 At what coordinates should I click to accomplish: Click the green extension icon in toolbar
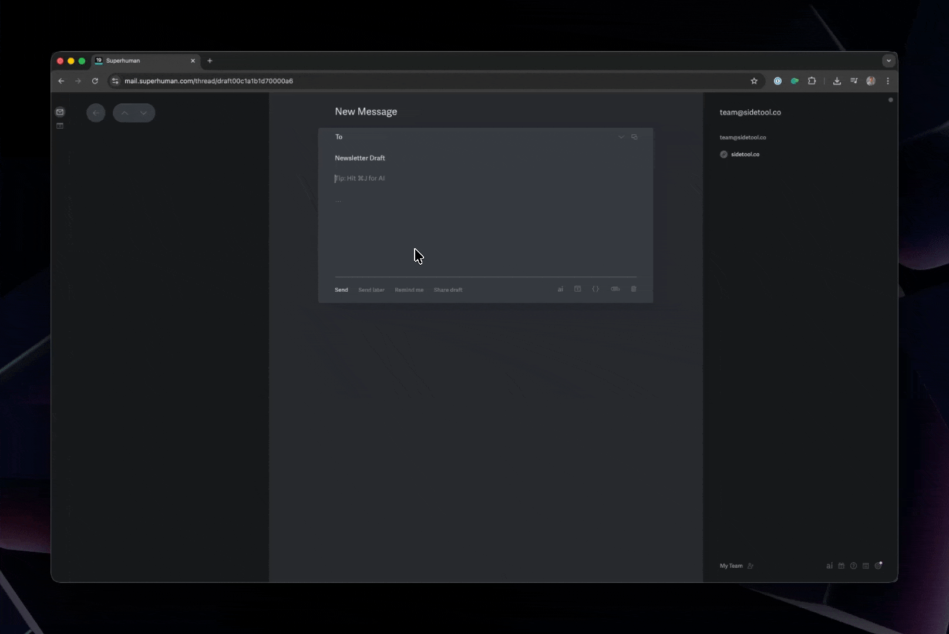[x=795, y=81]
